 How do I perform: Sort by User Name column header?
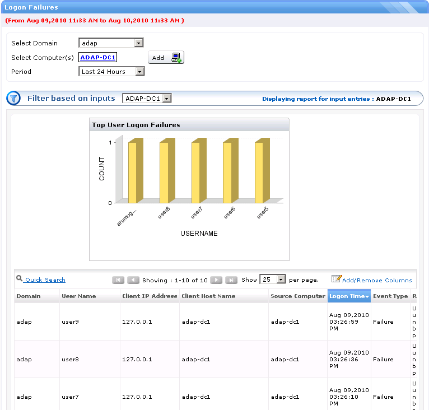[79, 296]
